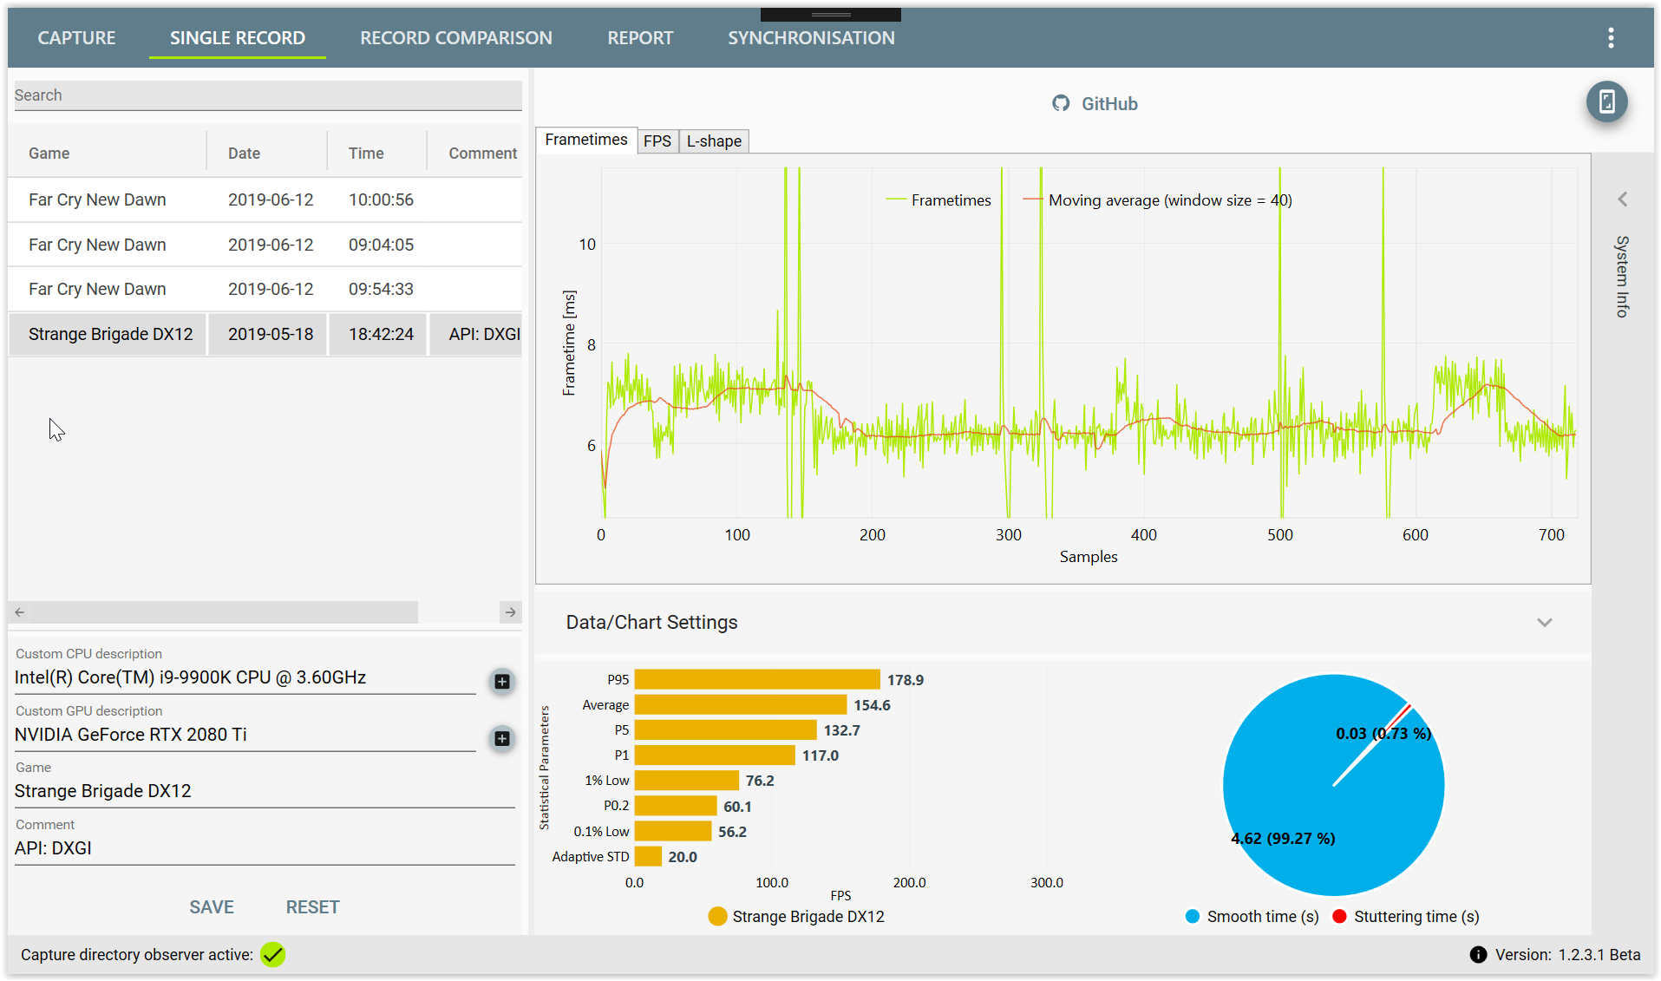Sort by the Game column header

49,153
